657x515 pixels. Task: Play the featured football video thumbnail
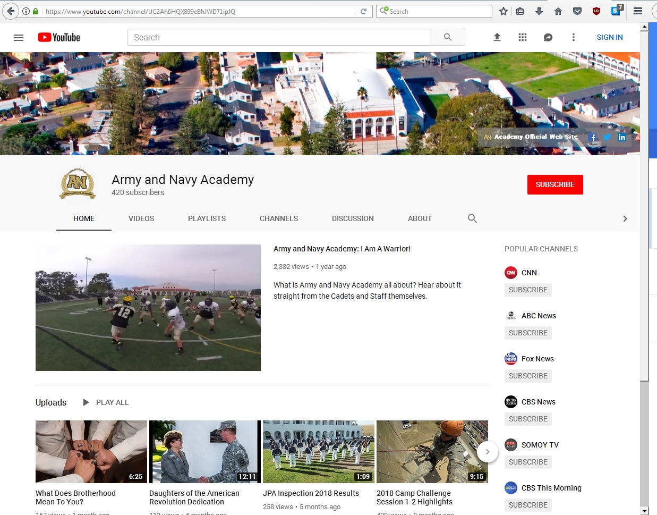[x=148, y=308]
